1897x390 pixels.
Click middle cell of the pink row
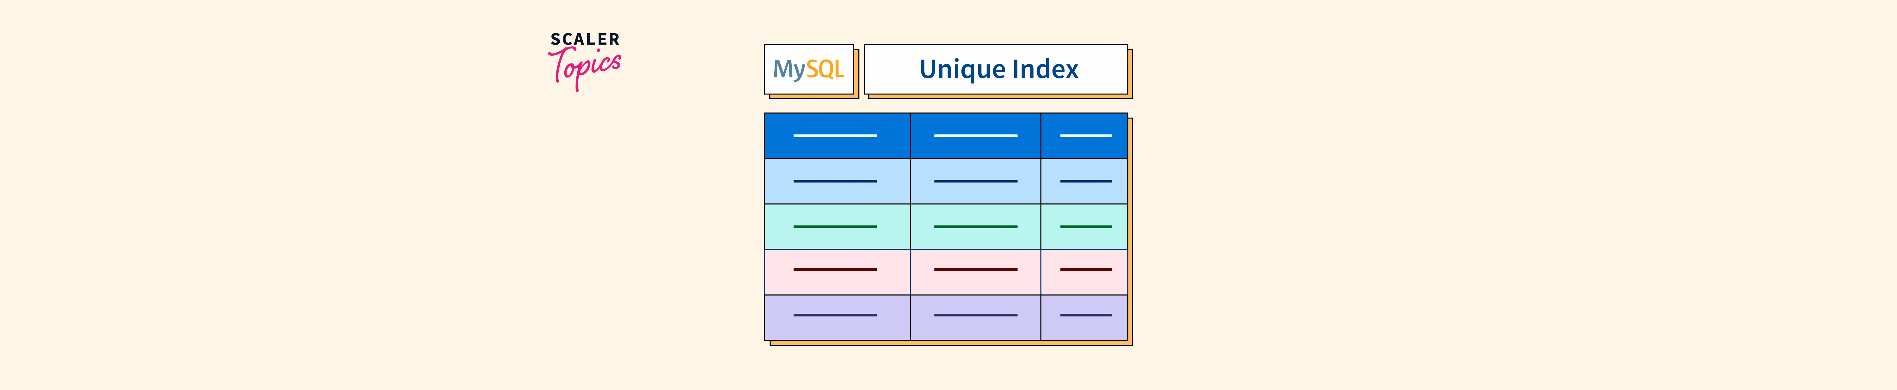[x=975, y=272]
